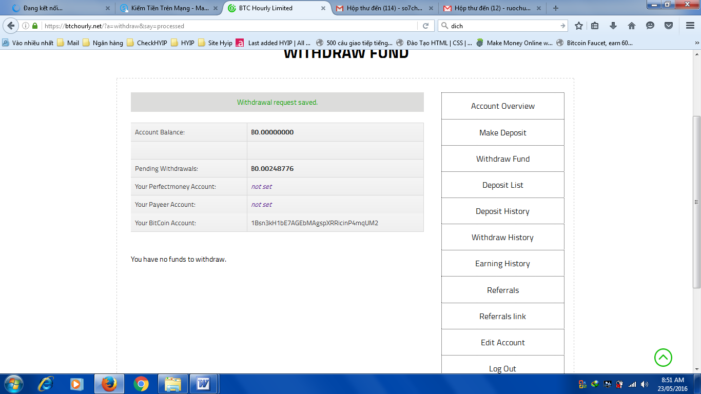Click the volume speaker tray icon
Screen dimensions: 701x394
[645, 384]
